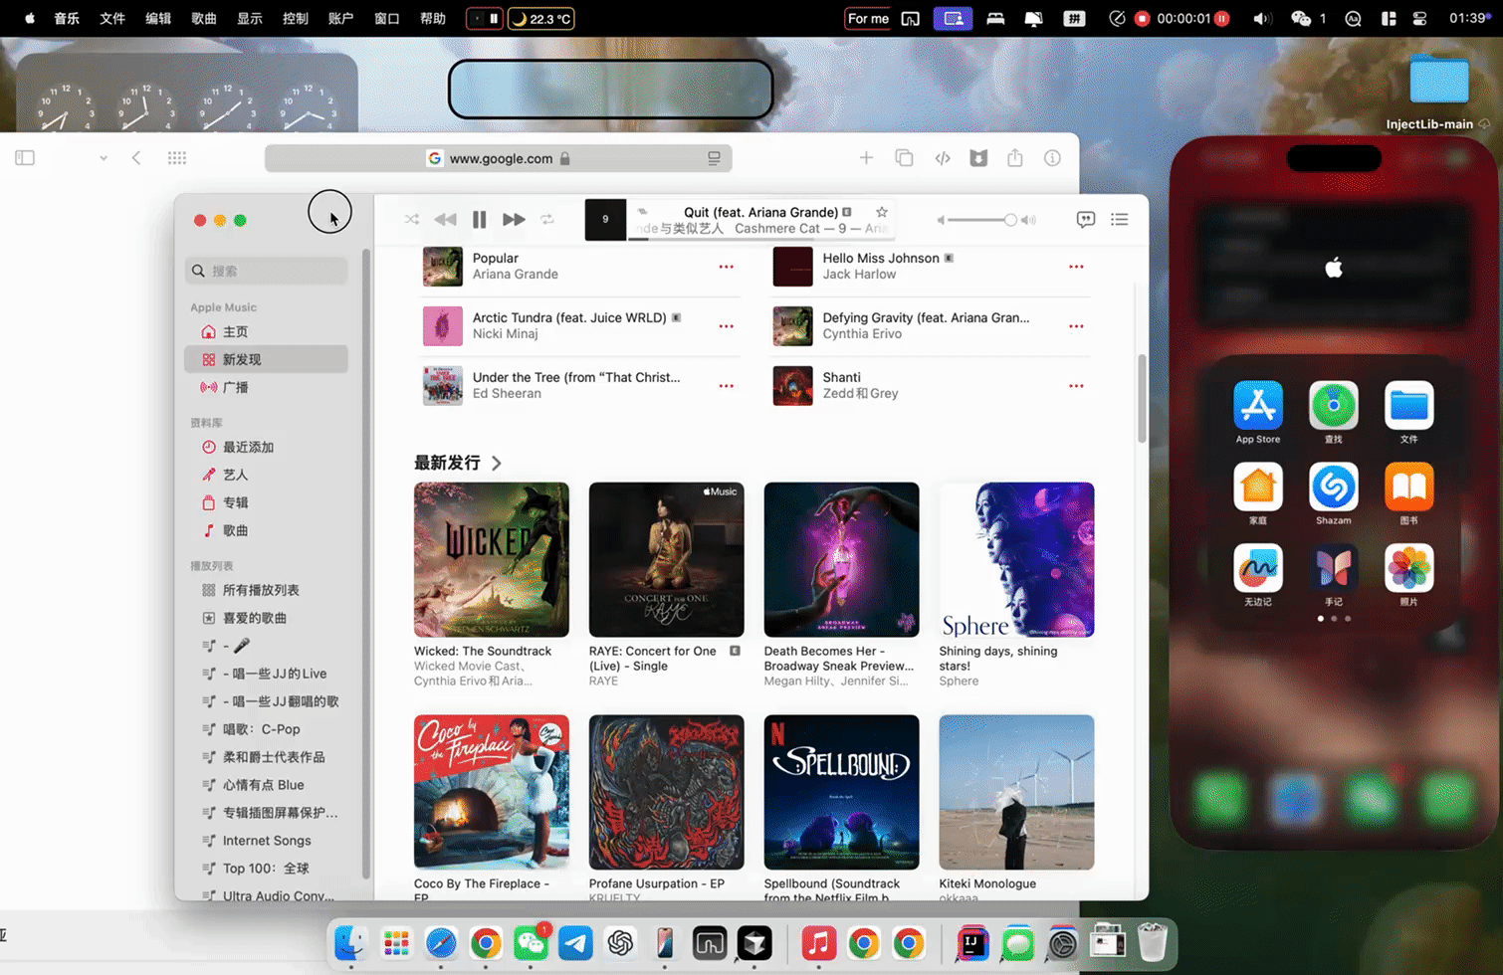Open 专辑 in the library
The width and height of the screenshot is (1503, 975).
pos(267,502)
